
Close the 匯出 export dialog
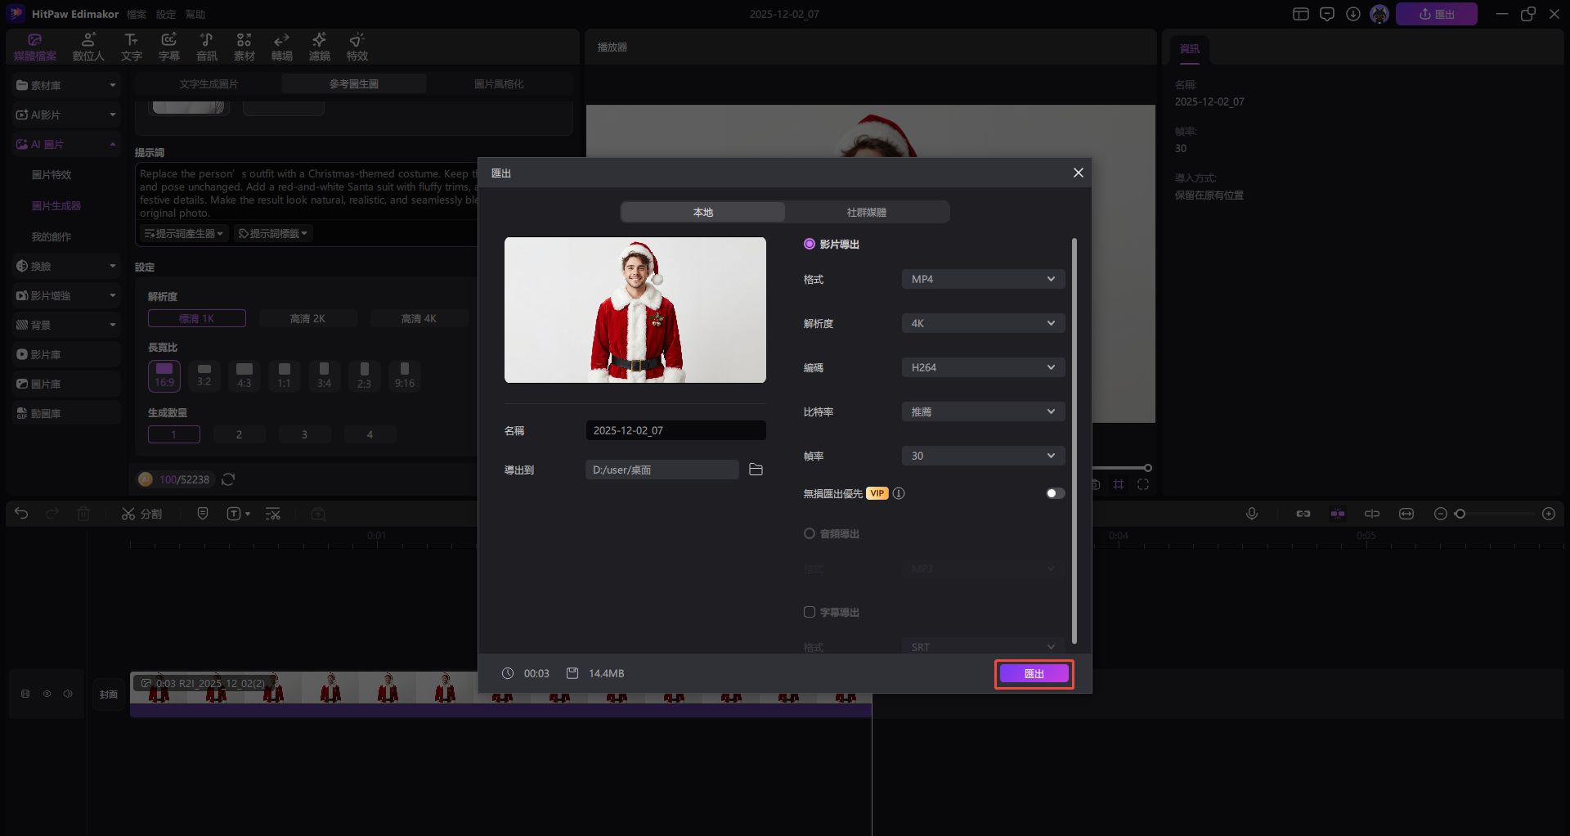(x=1078, y=173)
